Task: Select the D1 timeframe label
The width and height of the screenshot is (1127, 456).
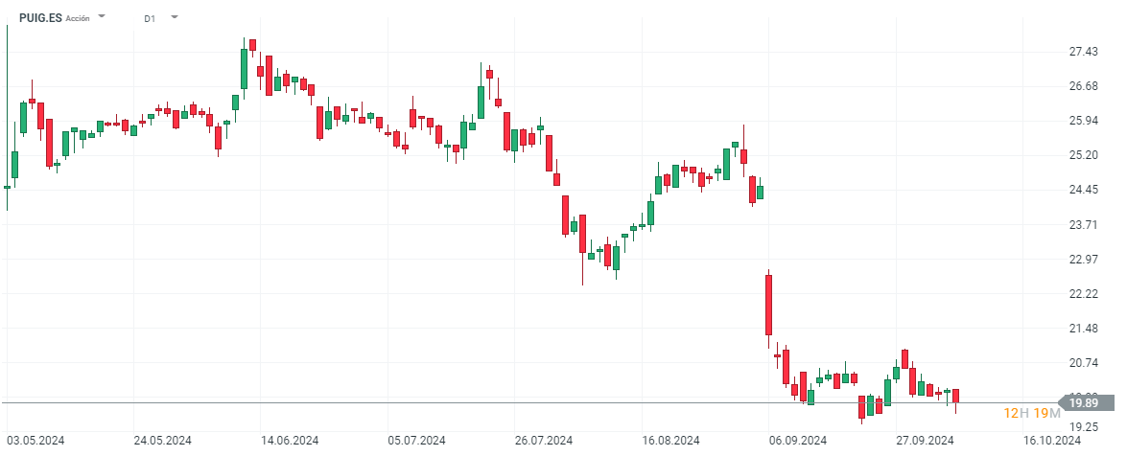Action: [150, 18]
